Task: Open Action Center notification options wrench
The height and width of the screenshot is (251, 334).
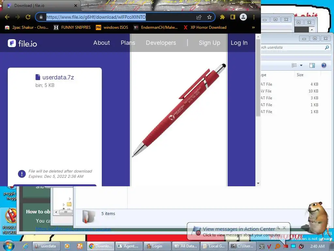Action: tap(278, 228)
